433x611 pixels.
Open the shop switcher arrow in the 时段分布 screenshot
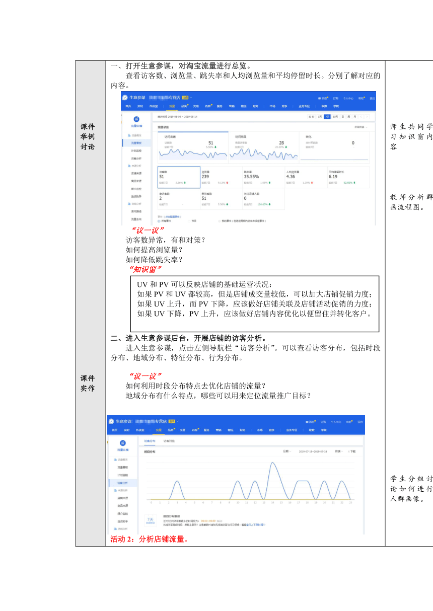[178, 421]
